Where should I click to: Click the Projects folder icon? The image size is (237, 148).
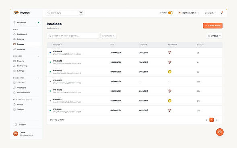pyautogui.click(x=14, y=61)
